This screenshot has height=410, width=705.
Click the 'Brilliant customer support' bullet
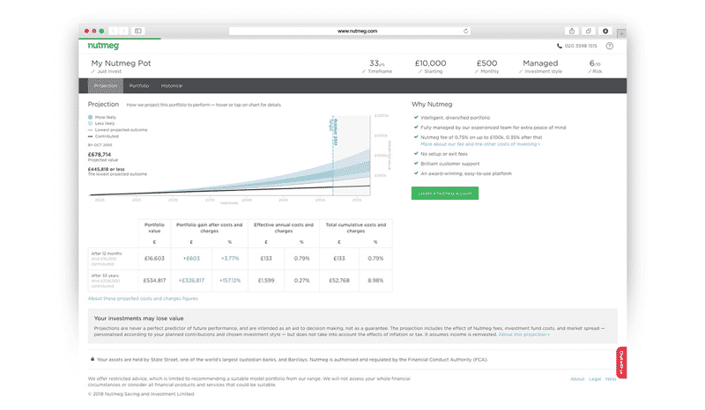(450, 164)
